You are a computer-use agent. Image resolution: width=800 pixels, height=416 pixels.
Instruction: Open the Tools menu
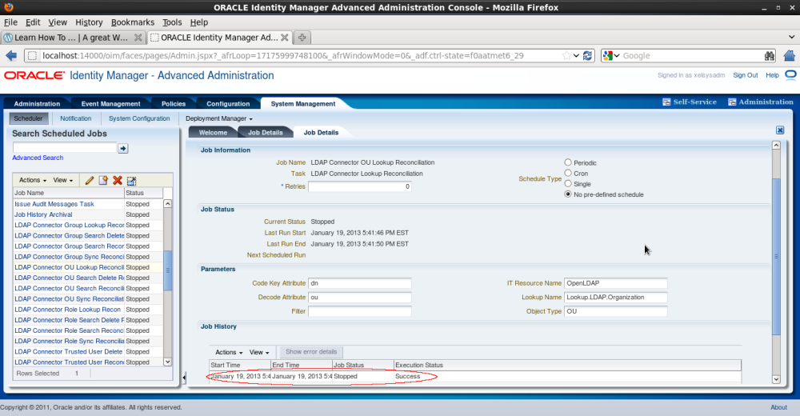click(x=172, y=22)
